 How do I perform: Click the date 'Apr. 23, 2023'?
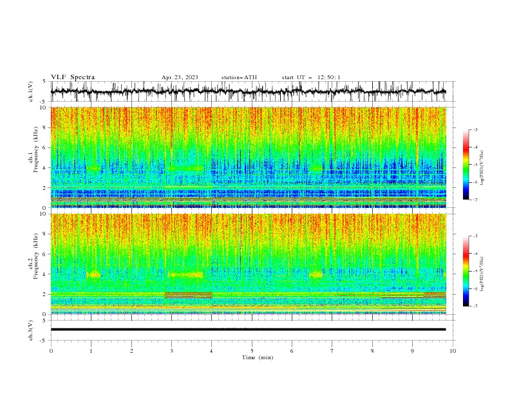pos(180,77)
